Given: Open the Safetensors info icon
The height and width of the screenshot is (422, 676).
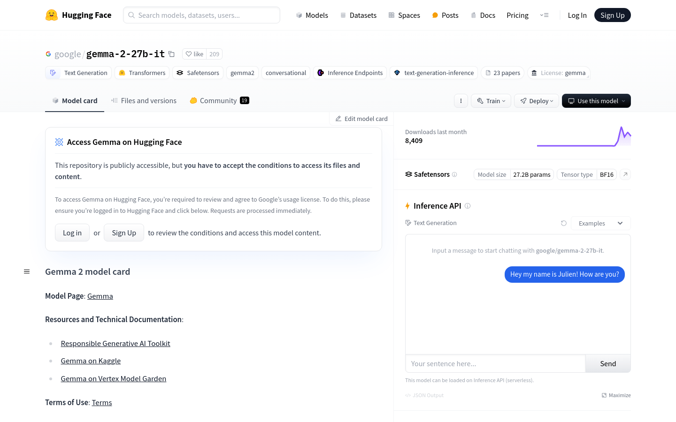Looking at the screenshot, I should [x=454, y=174].
